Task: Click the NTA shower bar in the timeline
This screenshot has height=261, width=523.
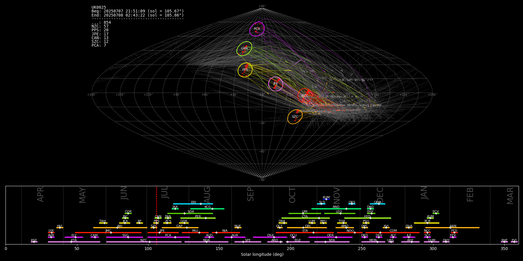Action: [x=332, y=242]
